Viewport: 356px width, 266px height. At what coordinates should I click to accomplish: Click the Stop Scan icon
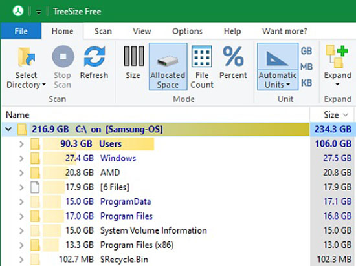point(63,56)
